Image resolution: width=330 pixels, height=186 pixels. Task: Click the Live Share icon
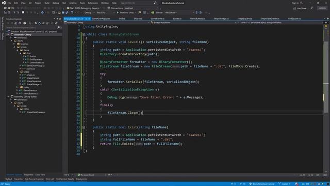pyautogui.click(x=294, y=8)
